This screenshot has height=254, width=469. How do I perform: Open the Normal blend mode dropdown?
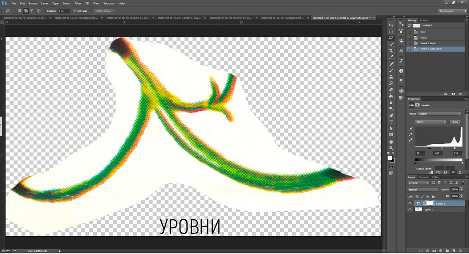[423, 189]
